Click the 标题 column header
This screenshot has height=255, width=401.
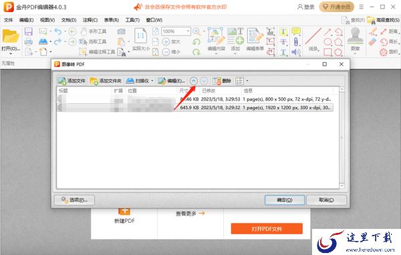[x=84, y=90]
